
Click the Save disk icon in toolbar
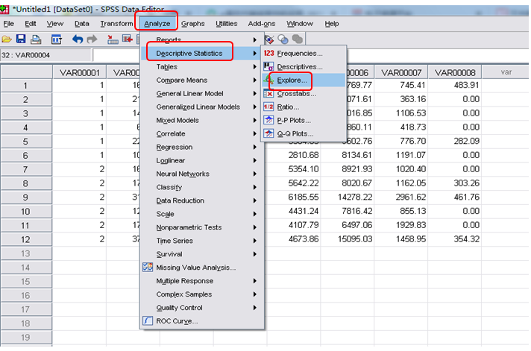point(21,39)
